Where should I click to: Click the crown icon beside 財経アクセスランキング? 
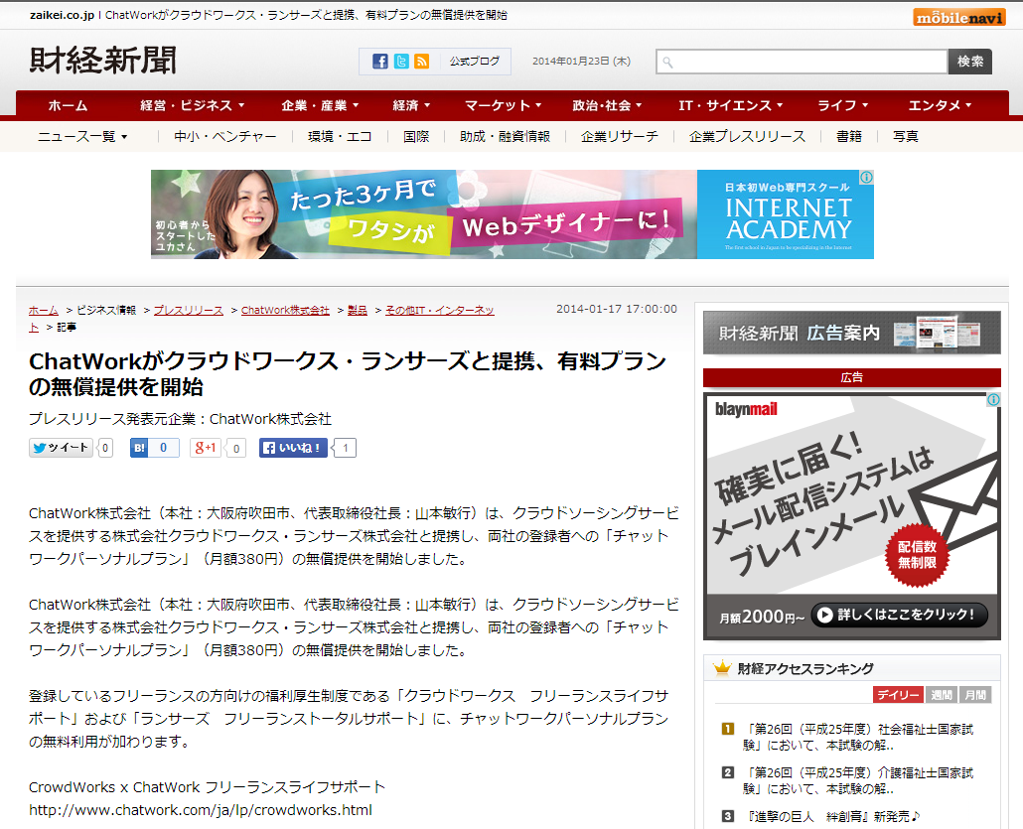coord(722,668)
